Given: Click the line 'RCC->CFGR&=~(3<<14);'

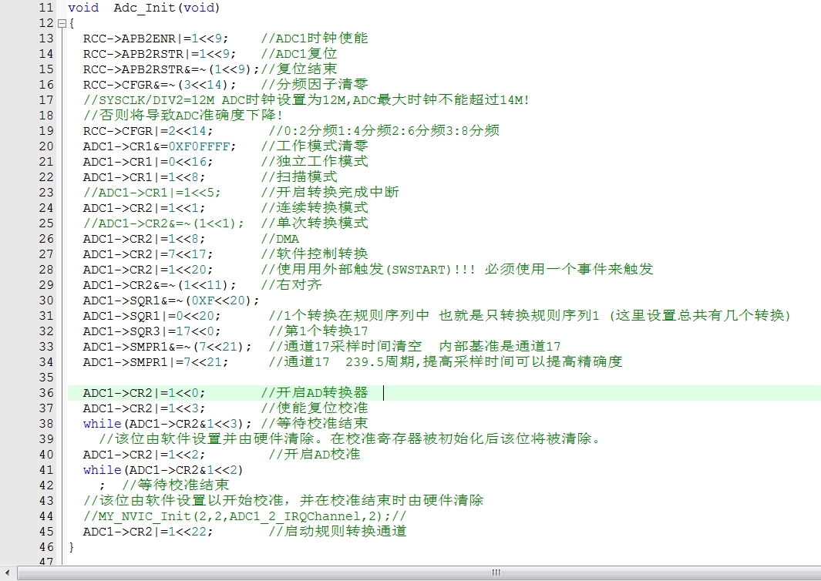Looking at the screenshot, I should 160,85.
